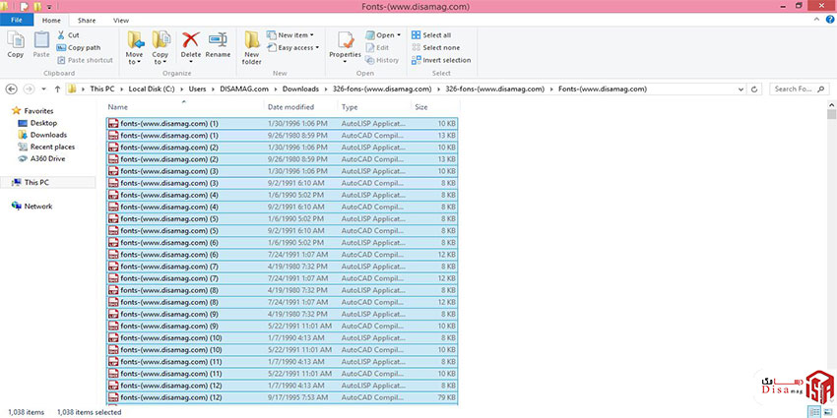
Task: Select the Downloads folder in Favorites
Action: (x=48, y=135)
